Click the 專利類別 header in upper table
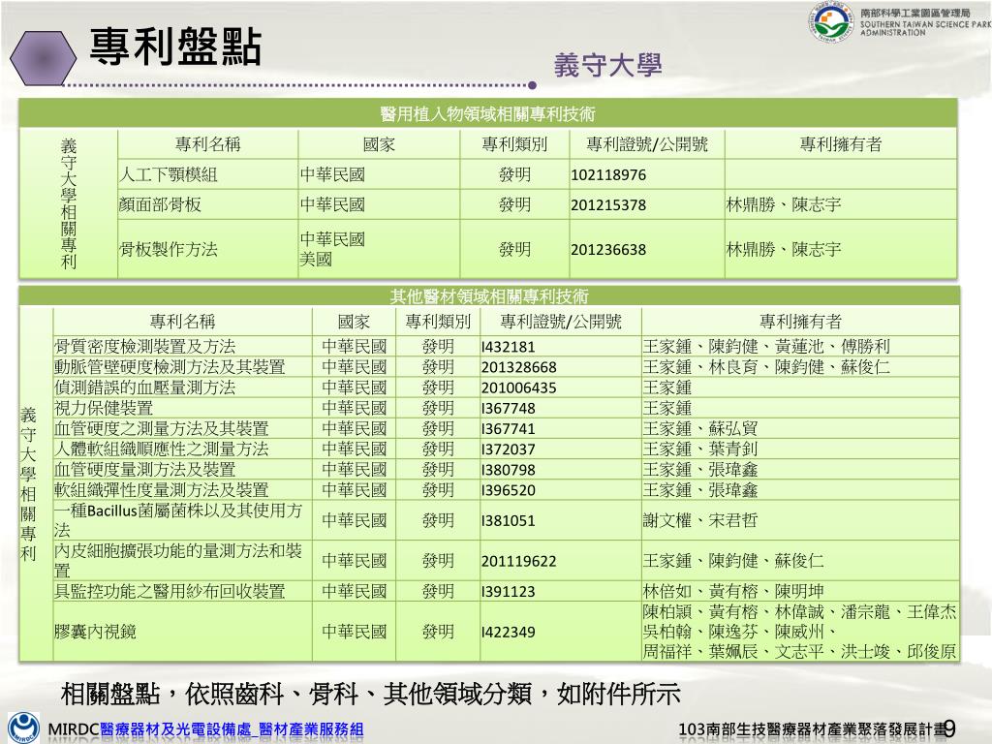Viewport: 992px width, 744px height. coord(514,144)
